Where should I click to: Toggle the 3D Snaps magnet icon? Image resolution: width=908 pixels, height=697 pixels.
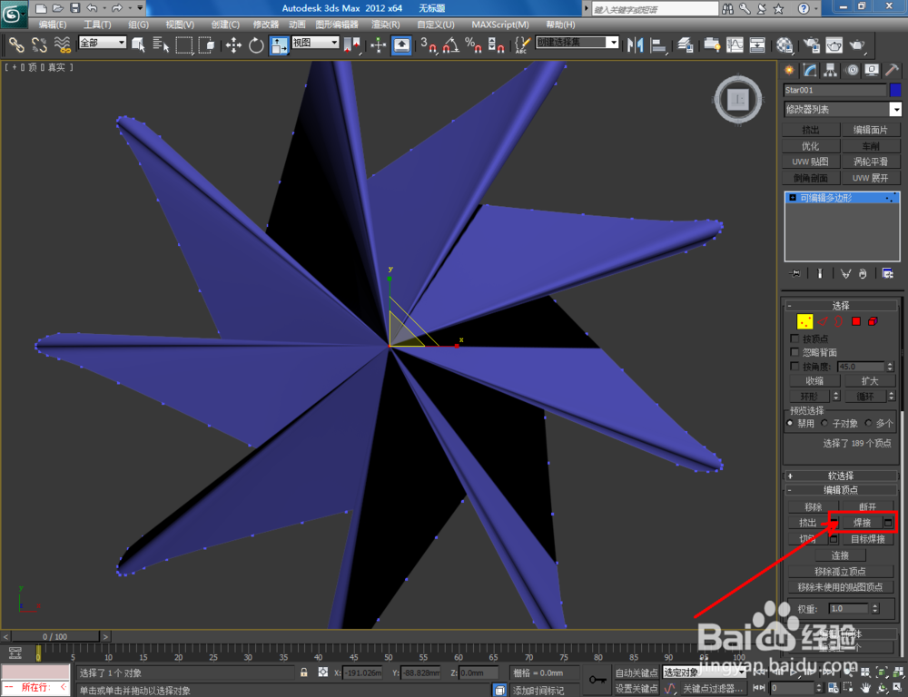pyautogui.click(x=429, y=44)
